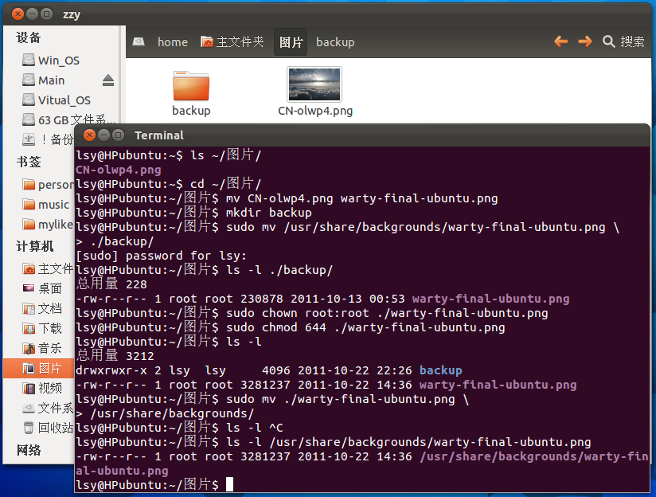This screenshot has width=656, height=497.
Task: Click the 文档 documents icon in sidebar
Action: point(29,308)
